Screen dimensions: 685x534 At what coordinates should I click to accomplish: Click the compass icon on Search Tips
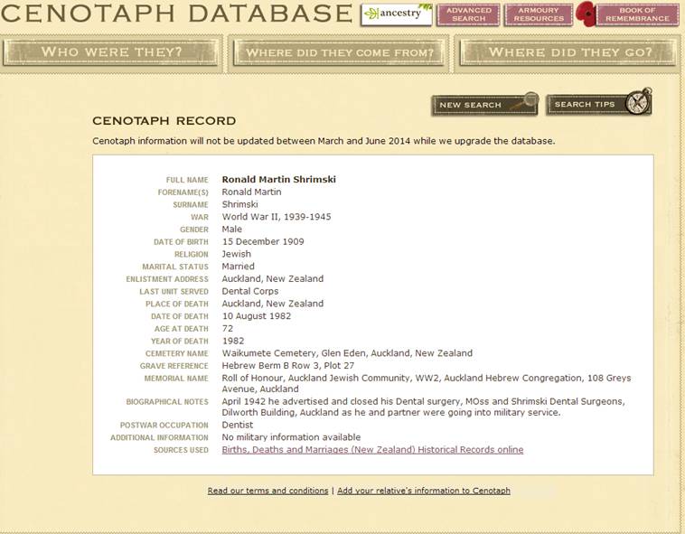point(638,101)
